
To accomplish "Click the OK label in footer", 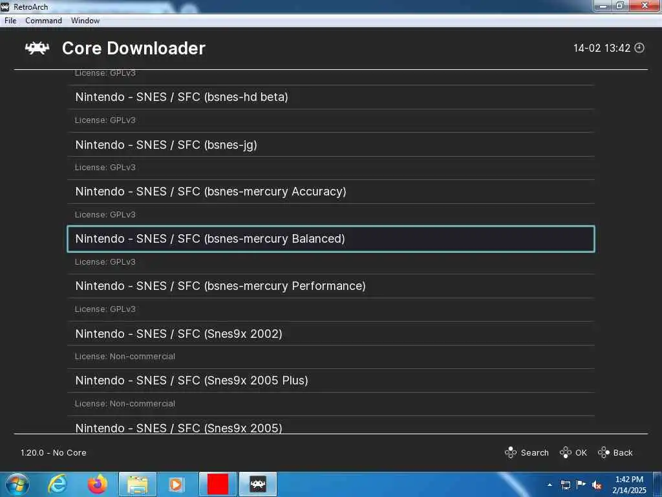I will (581, 452).
